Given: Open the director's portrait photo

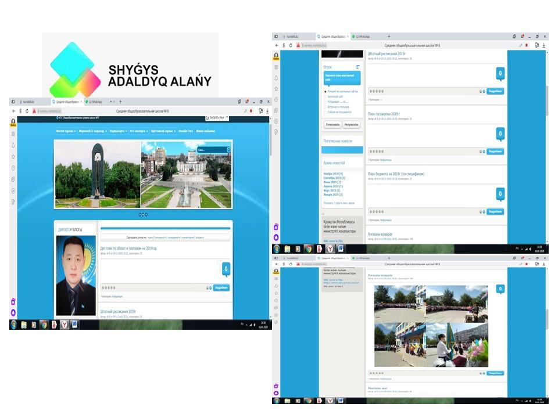Looking at the screenshot, I should tap(76, 276).
